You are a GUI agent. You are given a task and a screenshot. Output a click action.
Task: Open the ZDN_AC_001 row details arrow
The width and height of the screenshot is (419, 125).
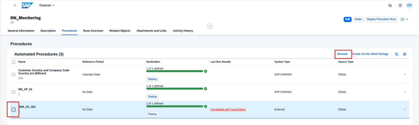405,109
